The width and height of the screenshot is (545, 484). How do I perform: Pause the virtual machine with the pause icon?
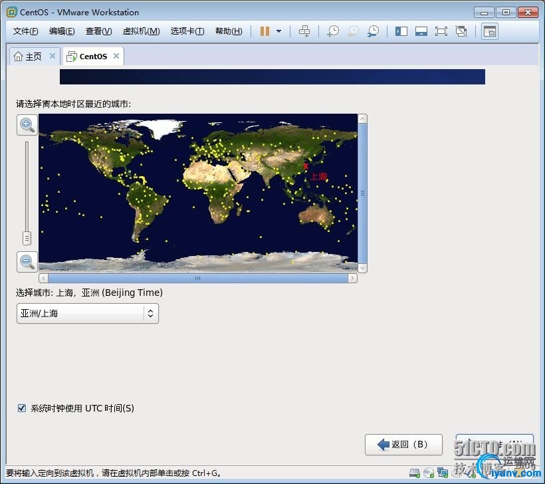265,31
